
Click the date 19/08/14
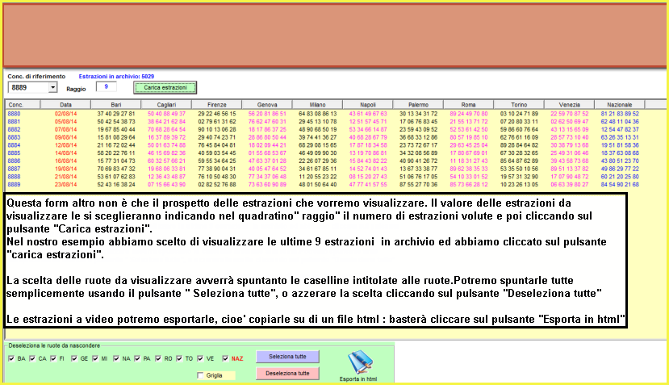click(65, 169)
